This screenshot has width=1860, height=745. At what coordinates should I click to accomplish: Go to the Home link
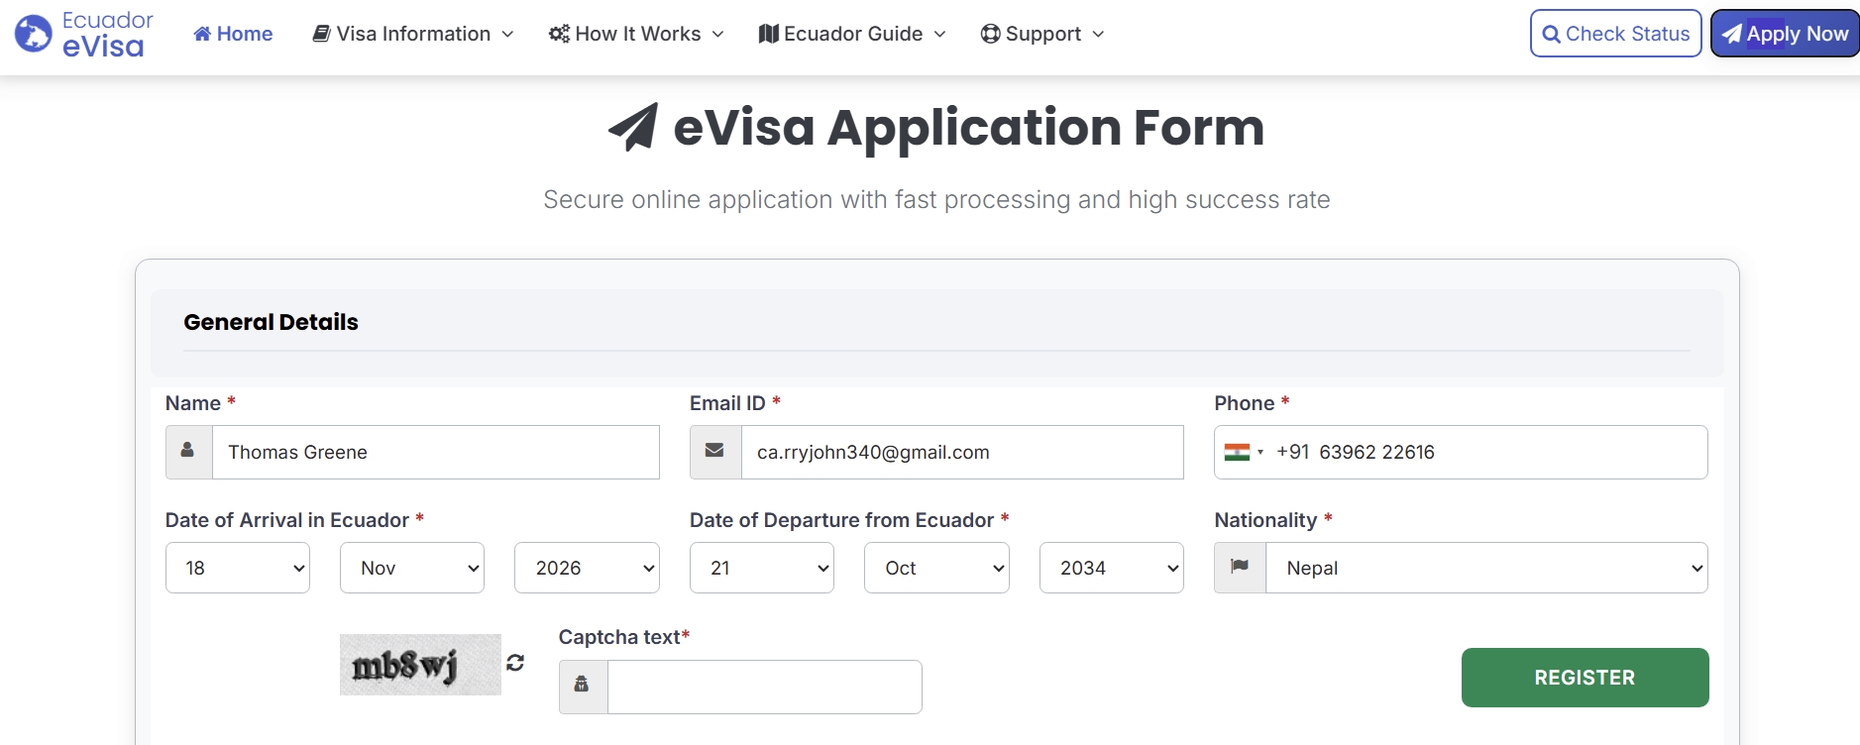[x=233, y=34]
